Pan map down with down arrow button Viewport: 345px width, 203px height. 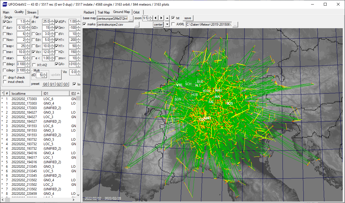pos(167,25)
